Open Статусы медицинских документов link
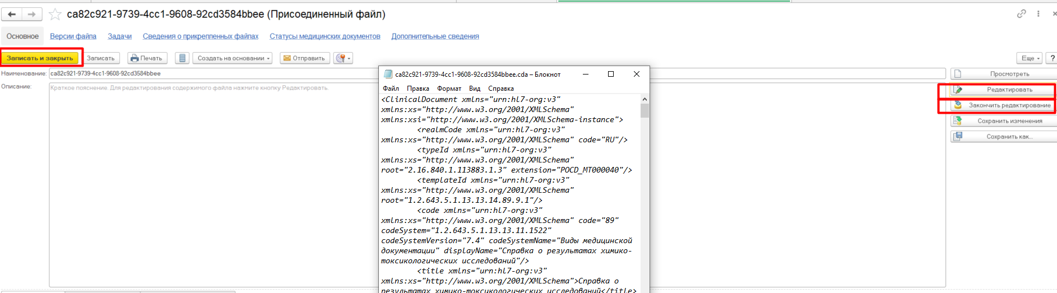 pos(324,36)
